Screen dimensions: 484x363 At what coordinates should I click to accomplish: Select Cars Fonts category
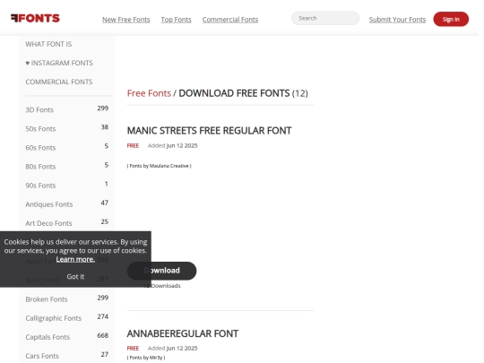(42, 356)
